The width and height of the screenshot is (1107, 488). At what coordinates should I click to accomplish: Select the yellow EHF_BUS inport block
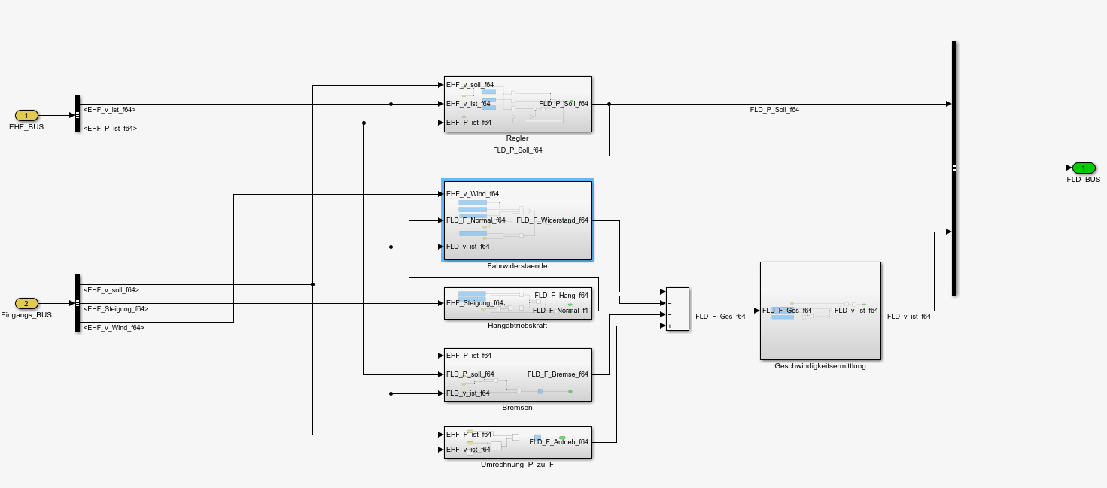click(26, 115)
